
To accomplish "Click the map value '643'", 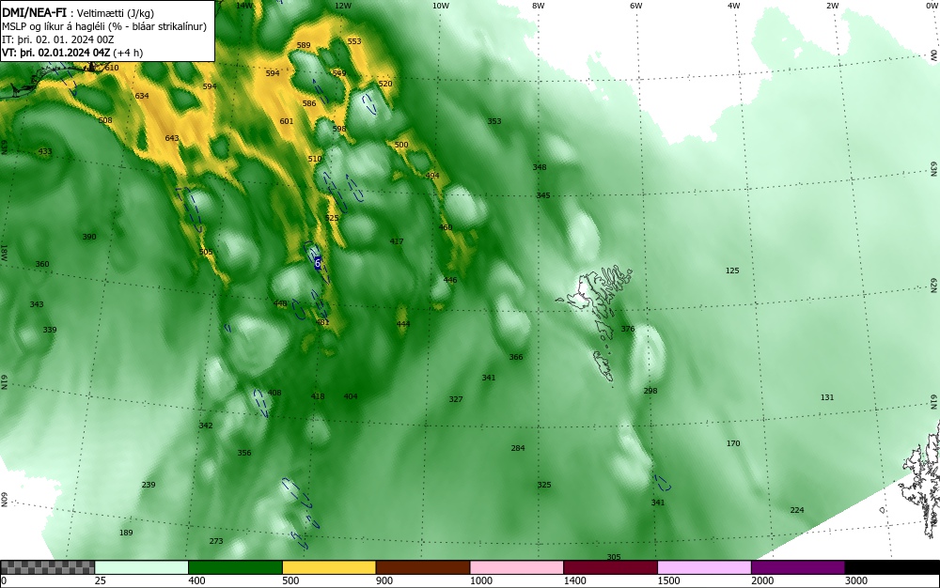I will pyautogui.click(x=172, y=138).
